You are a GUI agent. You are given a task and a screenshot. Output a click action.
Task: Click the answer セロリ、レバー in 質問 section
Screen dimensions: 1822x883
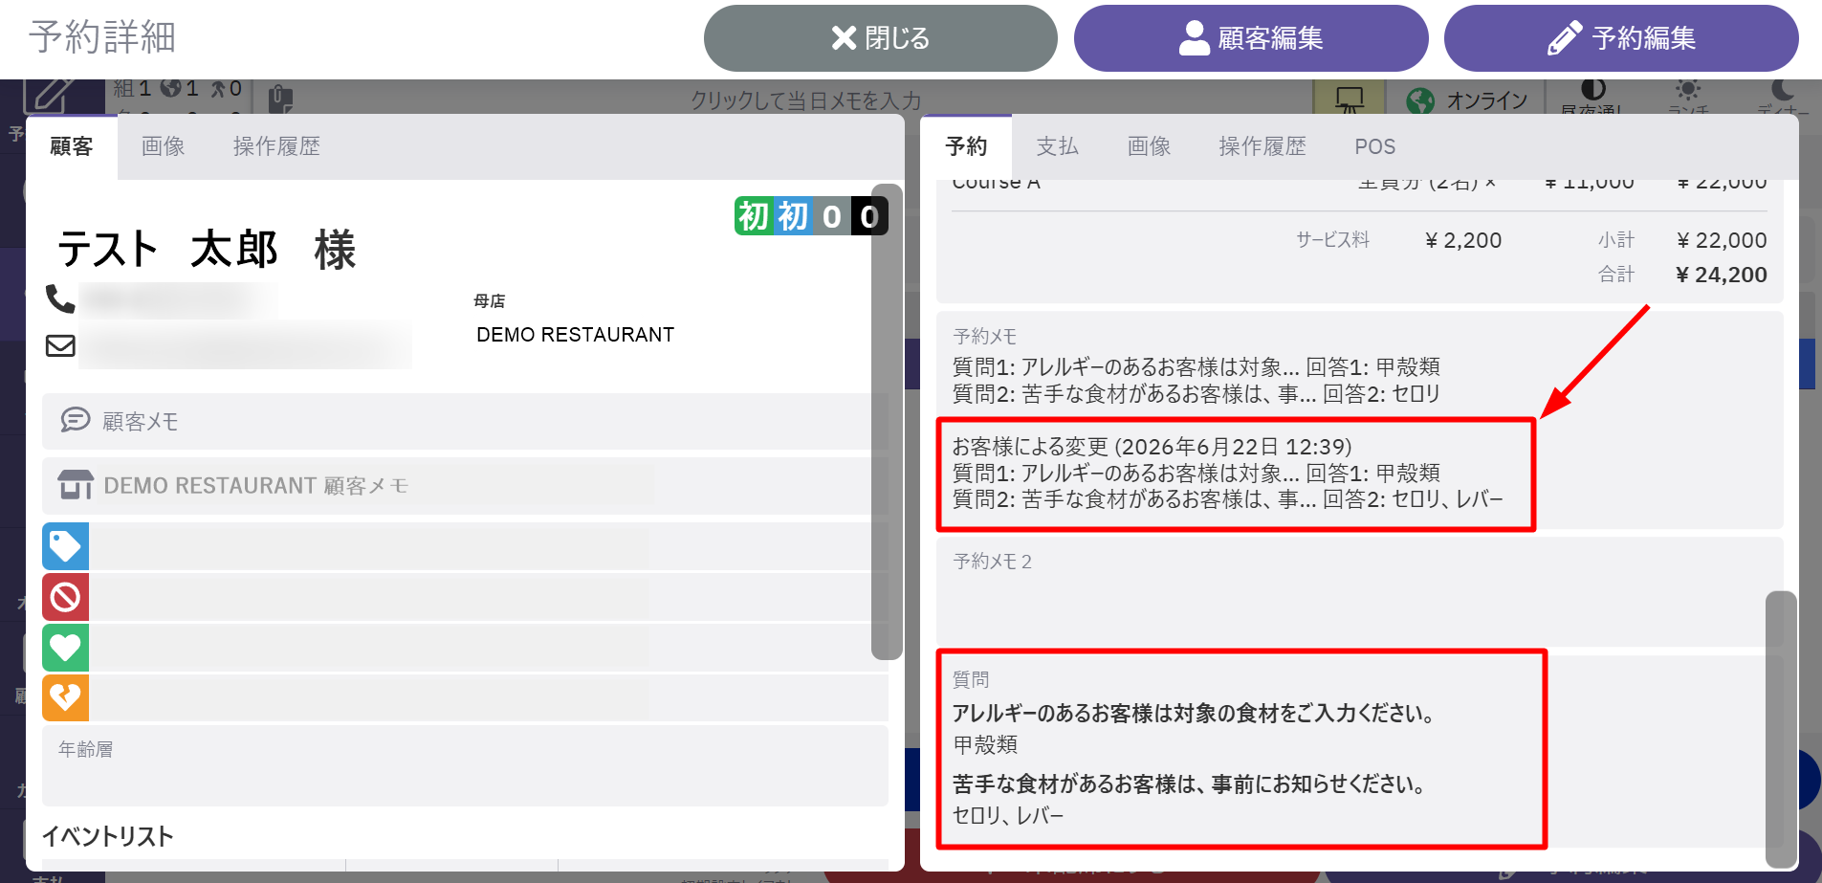pyautogui.click(x=1008, y=815)
